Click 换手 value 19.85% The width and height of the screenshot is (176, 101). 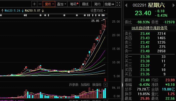144,94
